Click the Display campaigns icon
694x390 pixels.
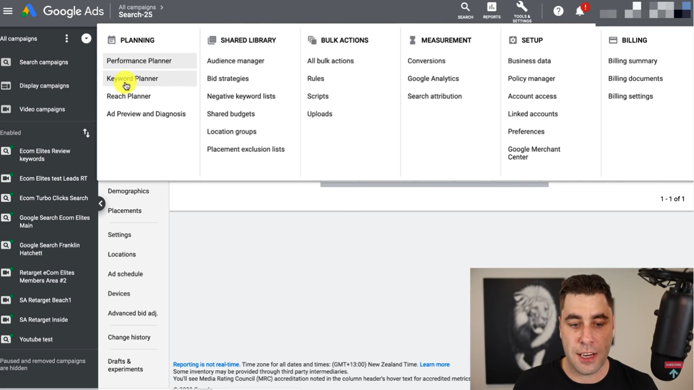6,86
